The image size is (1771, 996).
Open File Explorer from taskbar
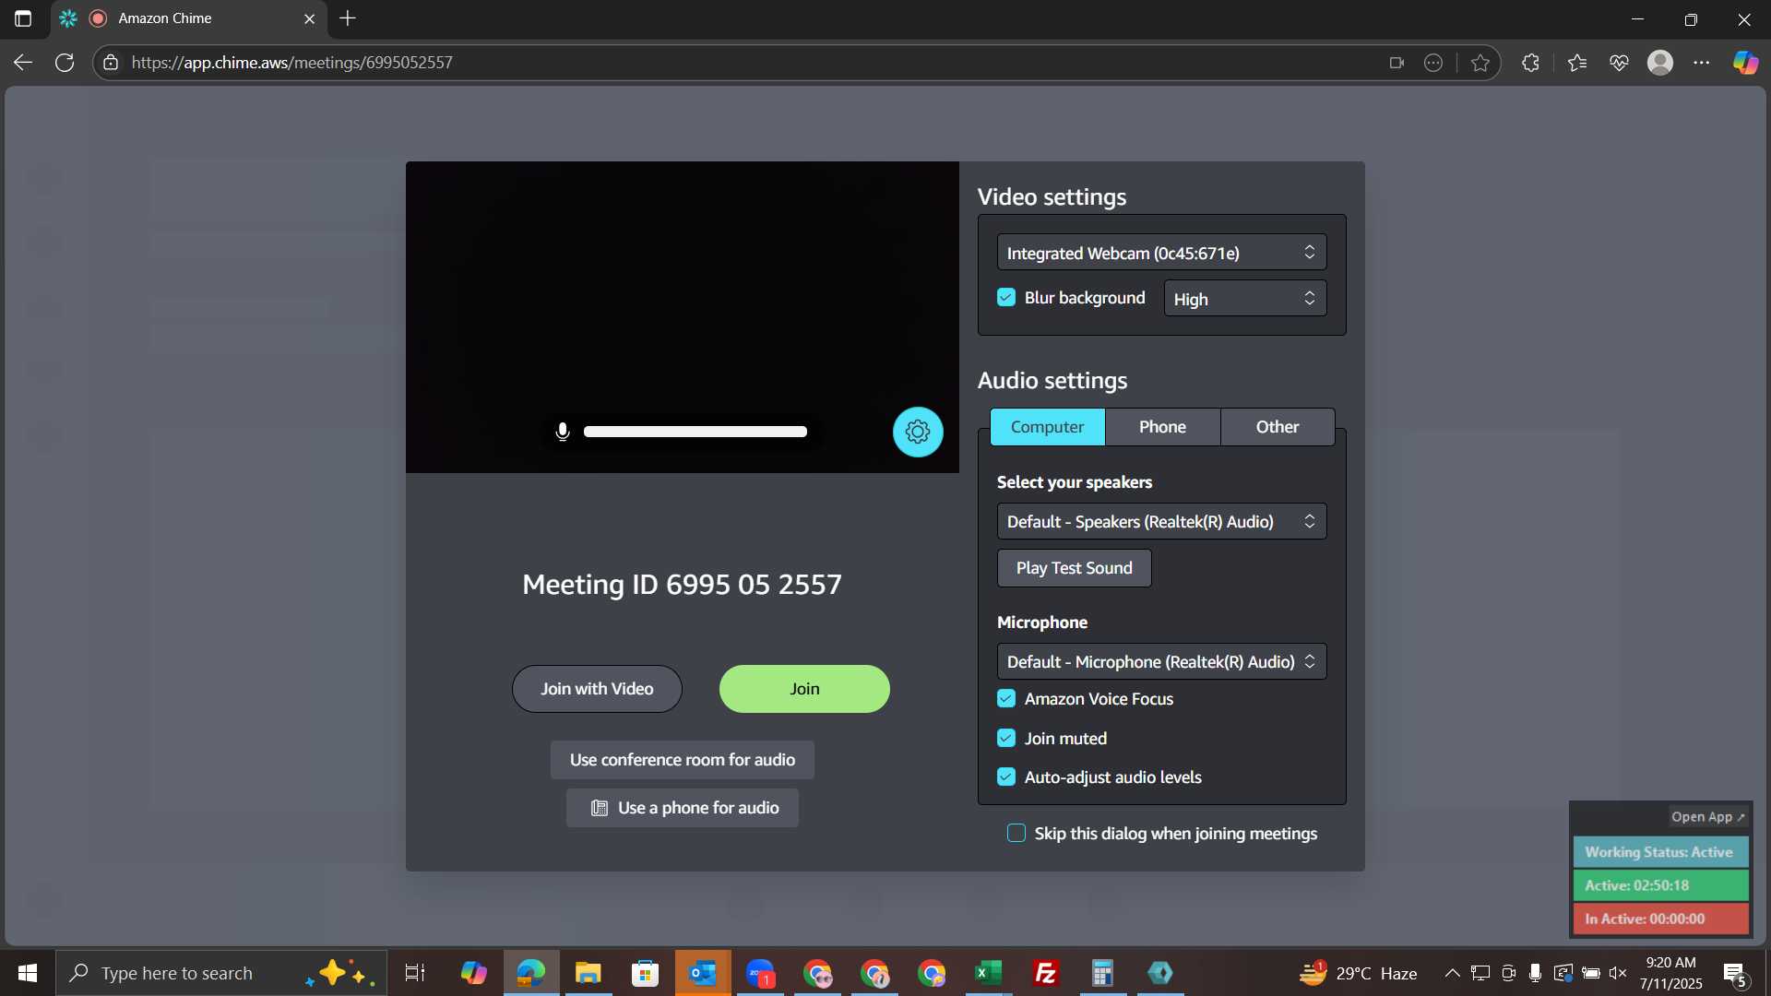(588, 973)
